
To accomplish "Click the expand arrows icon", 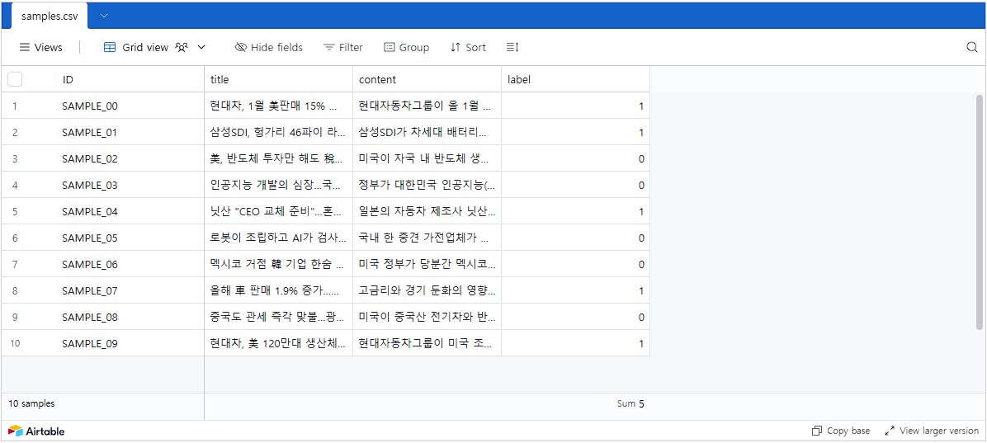I will click(x=890, y=431).
